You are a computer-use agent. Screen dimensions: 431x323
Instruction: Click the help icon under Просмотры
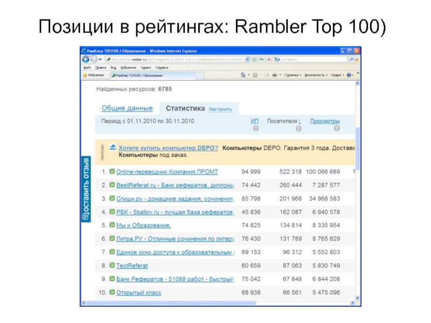337,128
